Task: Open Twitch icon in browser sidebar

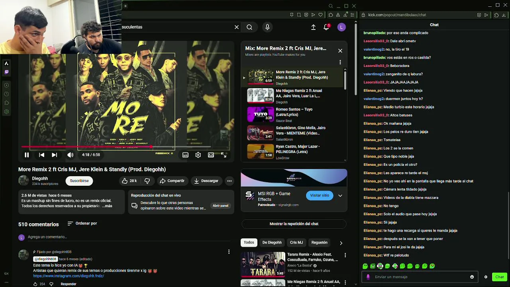Action: [6, 72]
